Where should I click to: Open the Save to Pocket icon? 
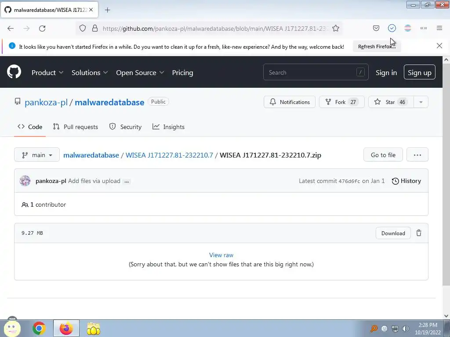376,28
